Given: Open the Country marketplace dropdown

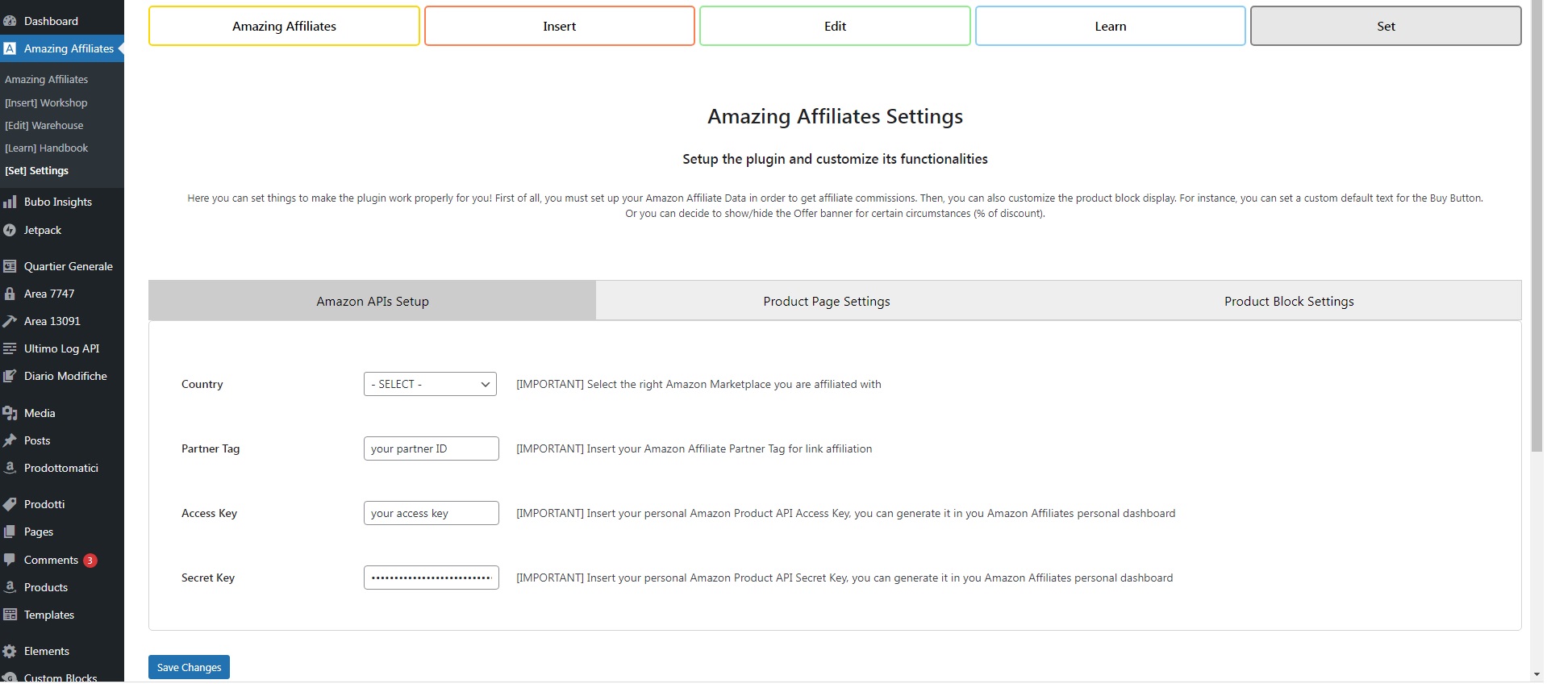Looking at the screenshot, I should point(430,384).
